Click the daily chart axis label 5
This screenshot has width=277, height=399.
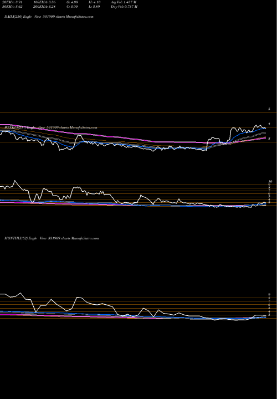click(269, 109)
